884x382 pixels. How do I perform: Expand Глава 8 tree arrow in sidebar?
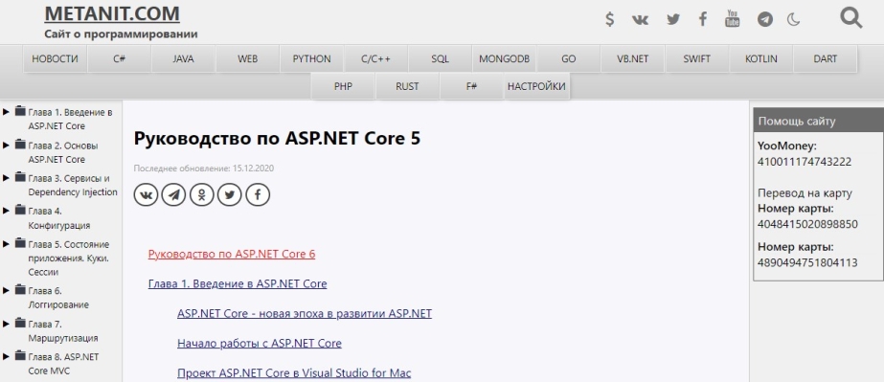tap(6, 356)
